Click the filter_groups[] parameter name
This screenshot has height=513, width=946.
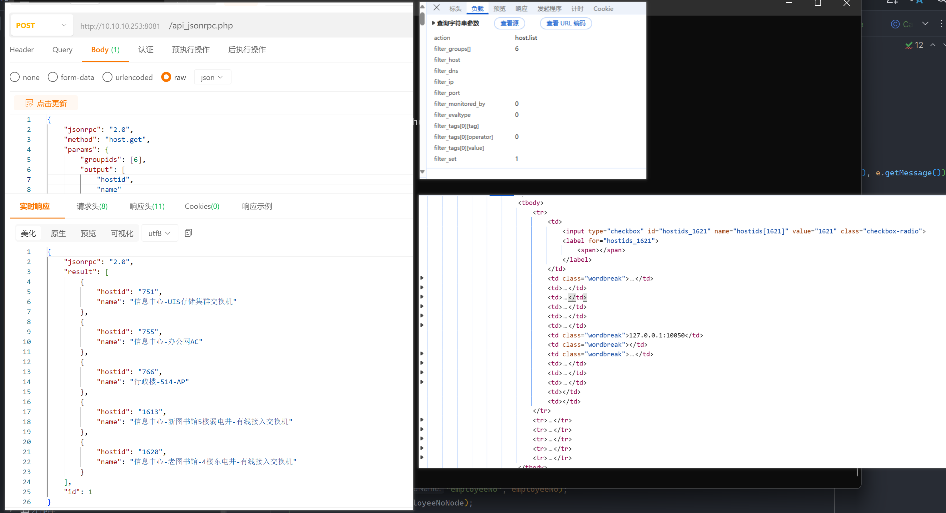pyautogui.click(x=452, y=49)
